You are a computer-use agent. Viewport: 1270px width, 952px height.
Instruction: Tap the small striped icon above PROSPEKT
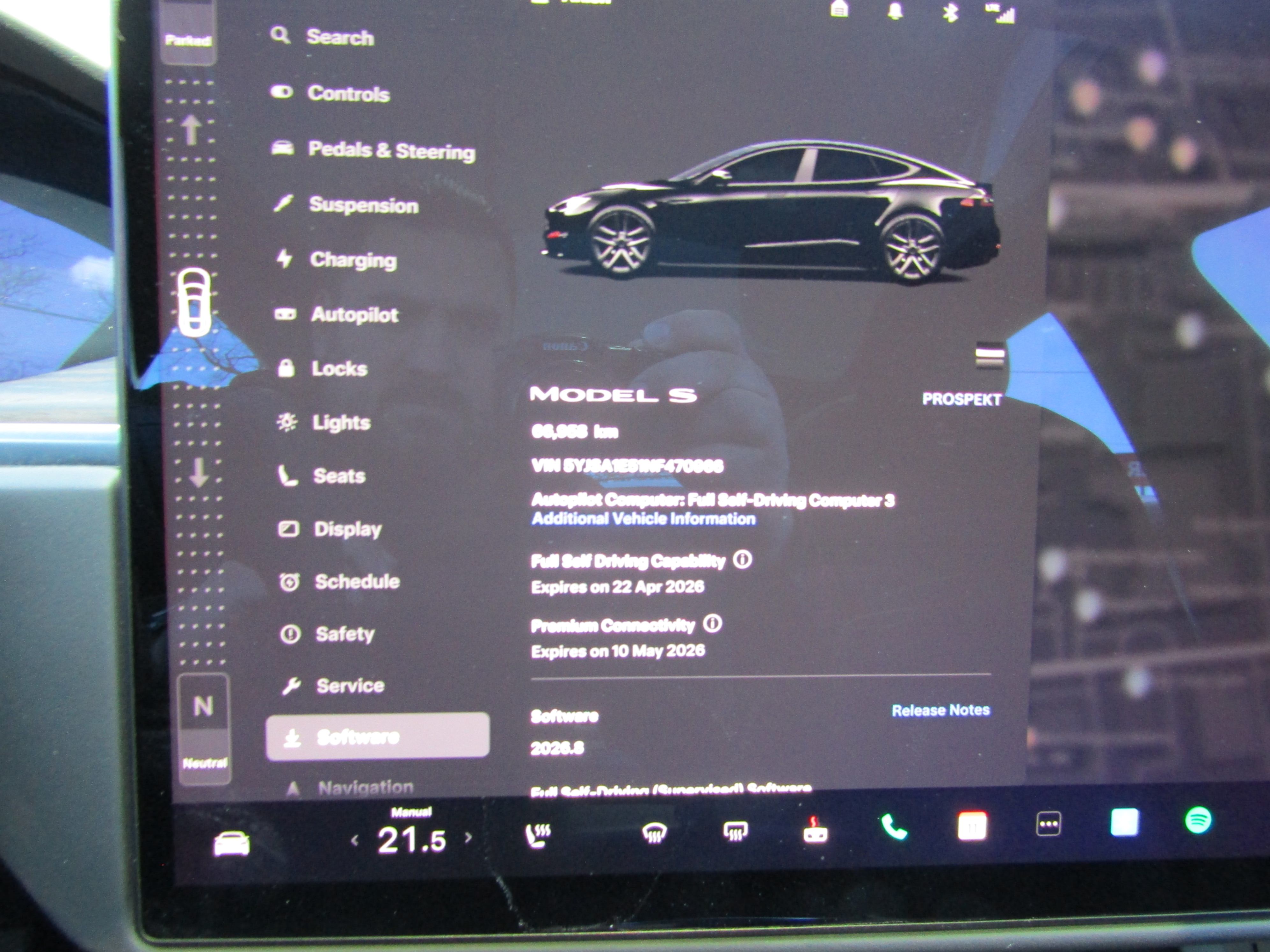(990, 355)
